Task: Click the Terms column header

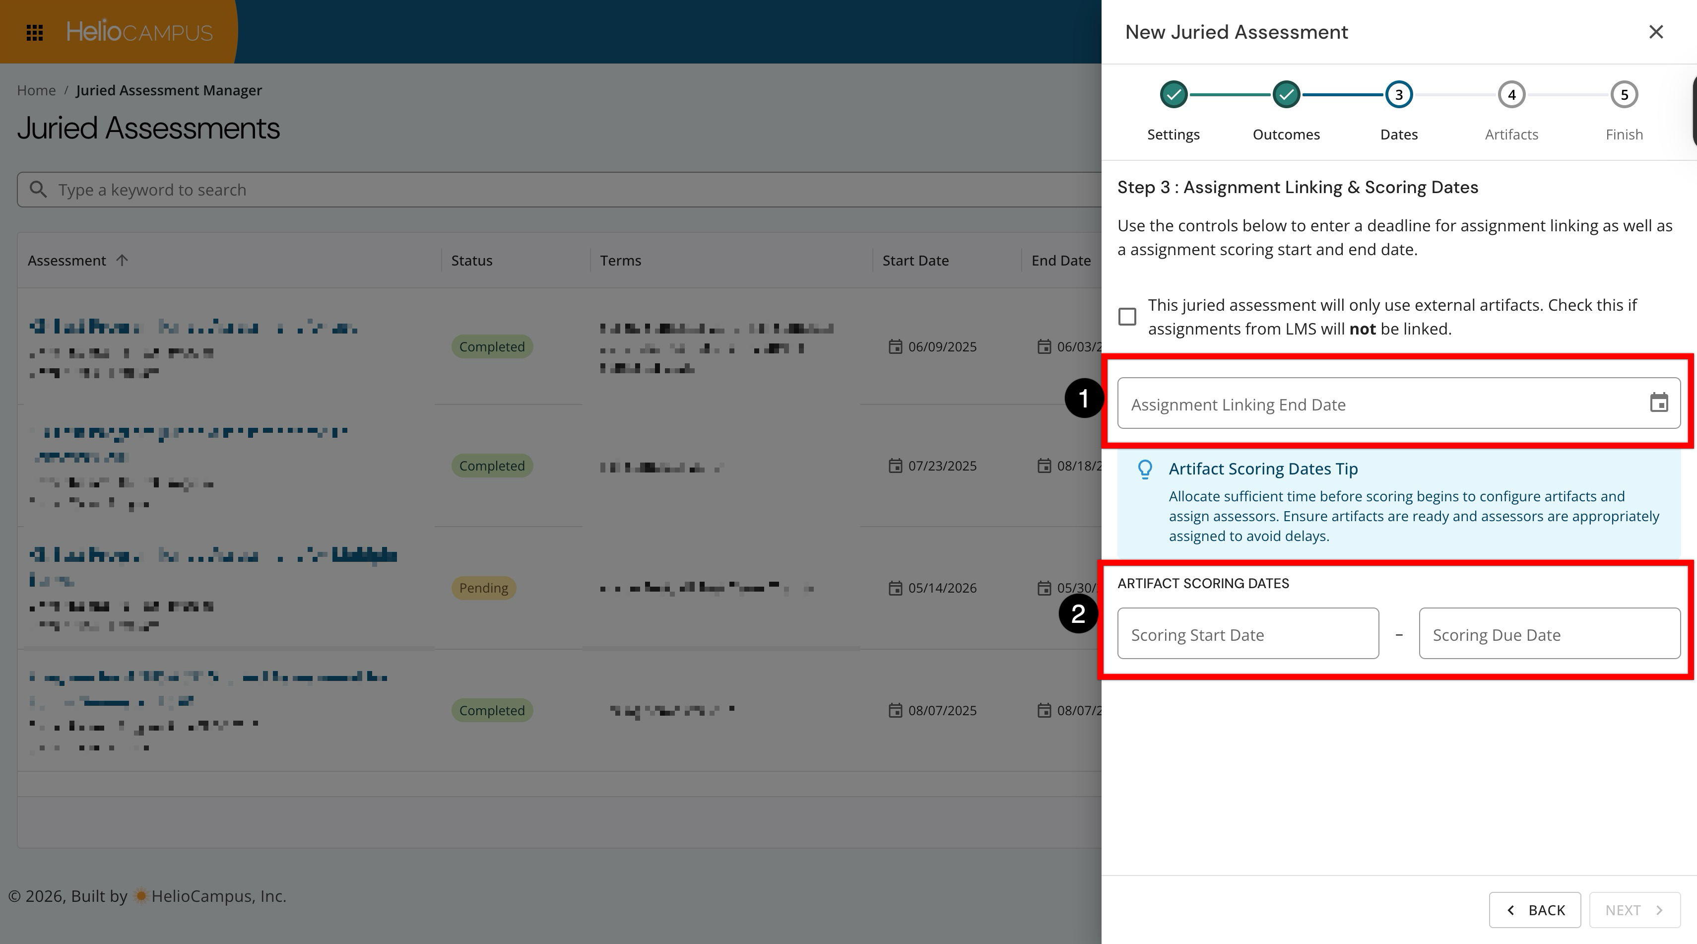Action: pyautogui.click(x=621, y=260)
